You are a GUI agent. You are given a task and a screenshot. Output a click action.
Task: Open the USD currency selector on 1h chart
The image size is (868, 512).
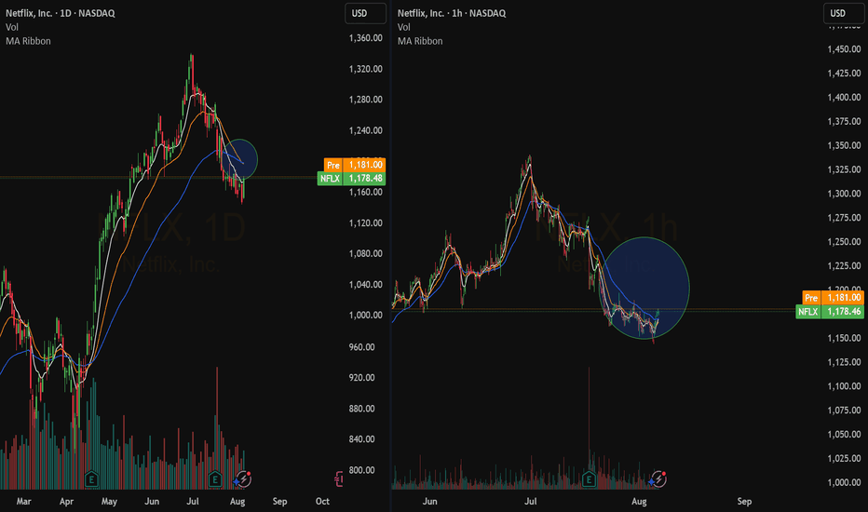pos(844,13)
